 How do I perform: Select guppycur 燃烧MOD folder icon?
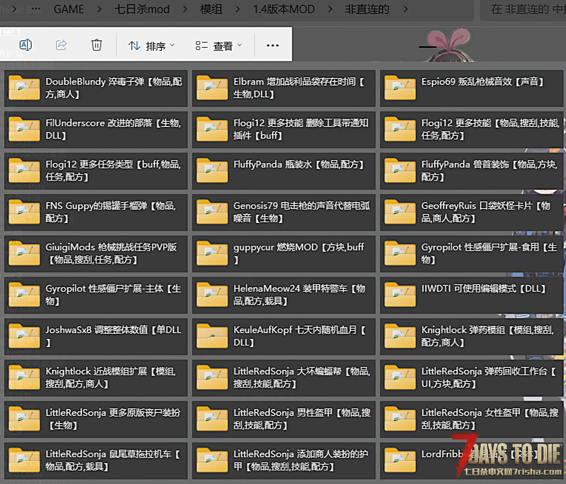click(212, 253)
